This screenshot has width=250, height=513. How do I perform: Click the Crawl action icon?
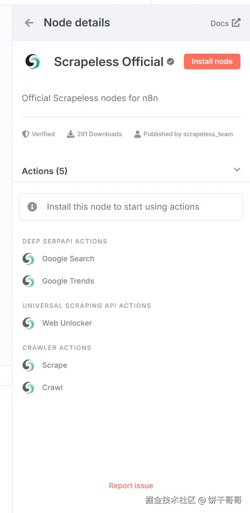click(x=29, y=388)
